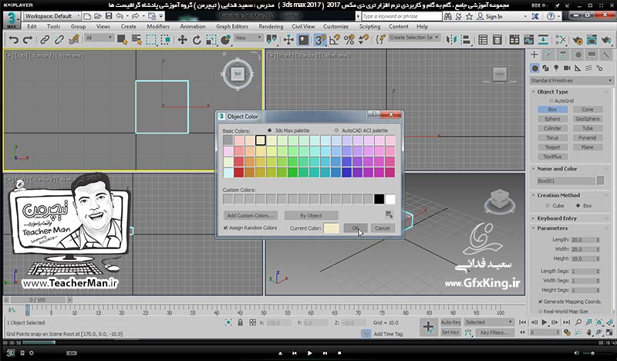Pick the black custom color swatch
This screenshot has height=361, width=617.
pos(379,199)
